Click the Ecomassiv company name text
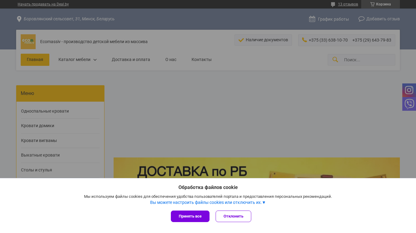The height and width of the screenshot is (233, 416). pyautogui.click(x=94, y=42)
